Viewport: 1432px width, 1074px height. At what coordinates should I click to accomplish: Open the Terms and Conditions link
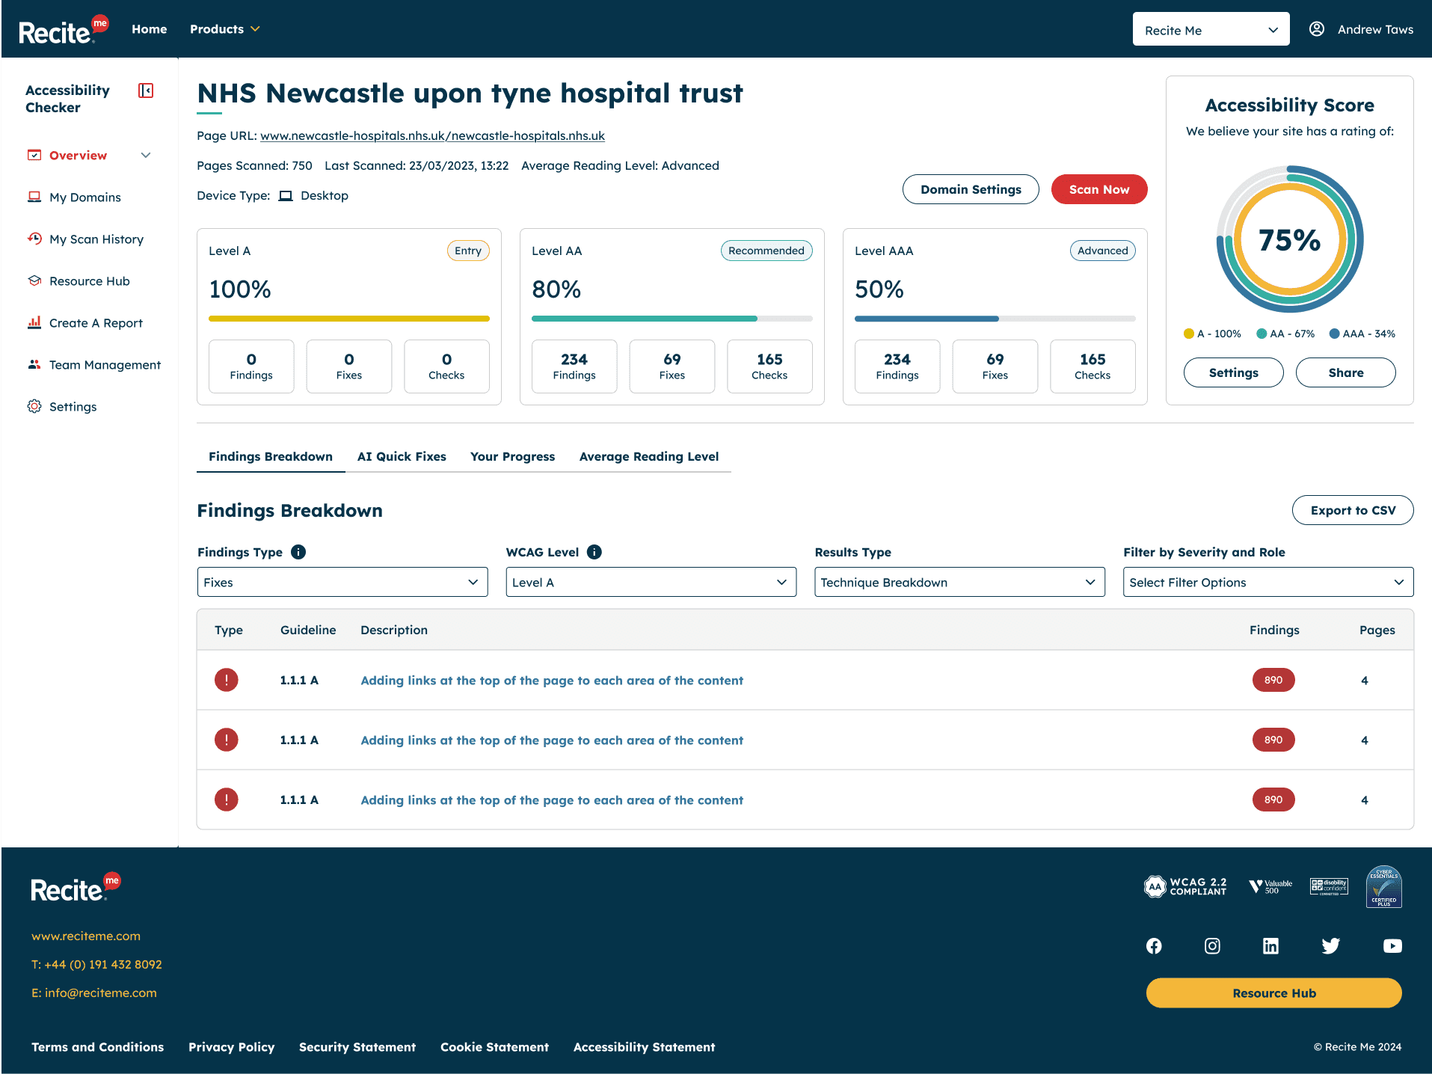[x=98, y=1047]
